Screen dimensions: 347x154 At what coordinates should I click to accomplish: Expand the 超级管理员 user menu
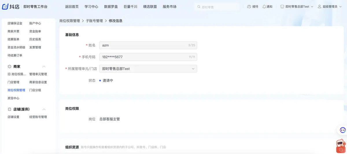pyautogui.click(x=340, y=7)
